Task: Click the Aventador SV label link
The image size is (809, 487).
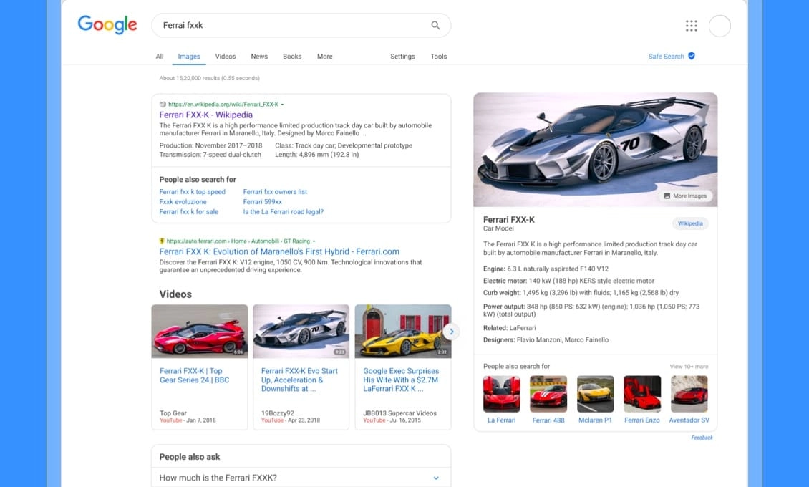Action: click(x=689, y=420)
